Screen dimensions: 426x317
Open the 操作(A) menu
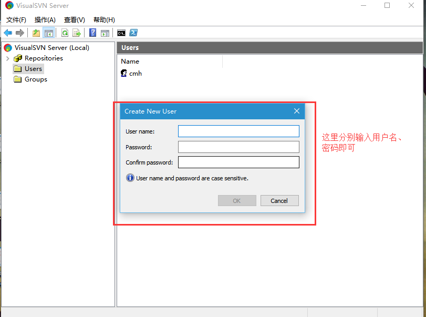coord(45,20)
